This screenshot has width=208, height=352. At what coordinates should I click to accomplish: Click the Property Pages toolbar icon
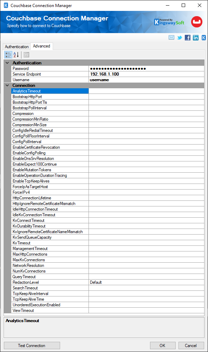pos(26,55)
